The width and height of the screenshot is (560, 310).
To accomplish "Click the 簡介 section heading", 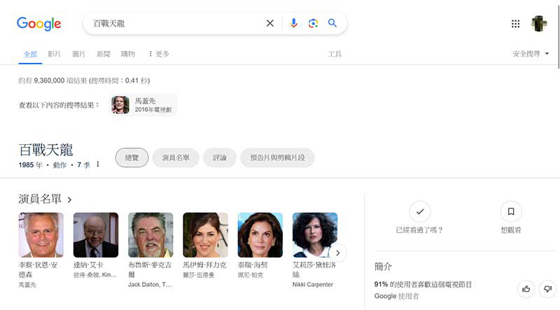I will [x=383, y=267].
